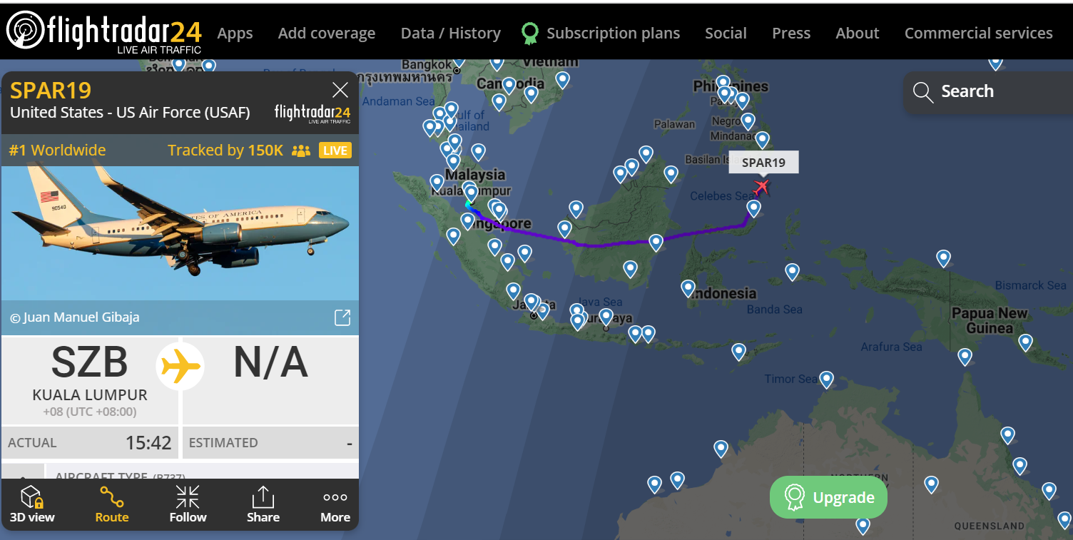The width and height of the screenshot is (1073, 540).
Task: Toggle the Route display button
Action: tap(112, 504)
